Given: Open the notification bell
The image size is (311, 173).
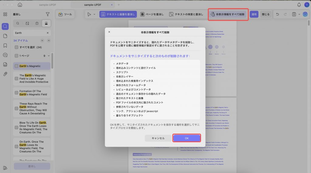Looking at the screenshot, I should click(x=299, y=5).
